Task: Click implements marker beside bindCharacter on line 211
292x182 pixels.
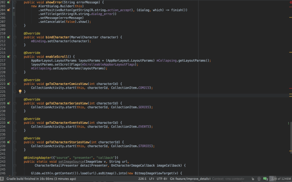Action: coord(8,37)
